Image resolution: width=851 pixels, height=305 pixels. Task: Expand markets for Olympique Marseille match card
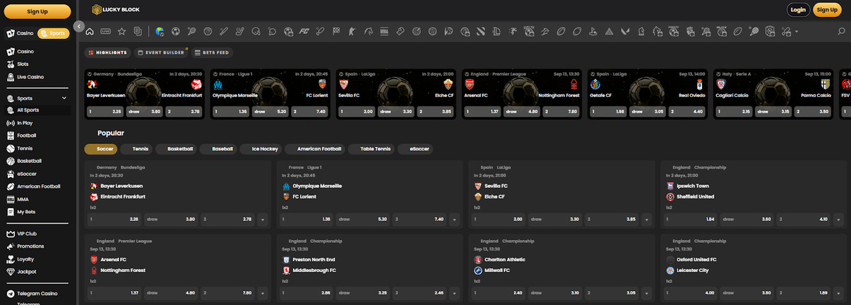(x=456, y=220)
